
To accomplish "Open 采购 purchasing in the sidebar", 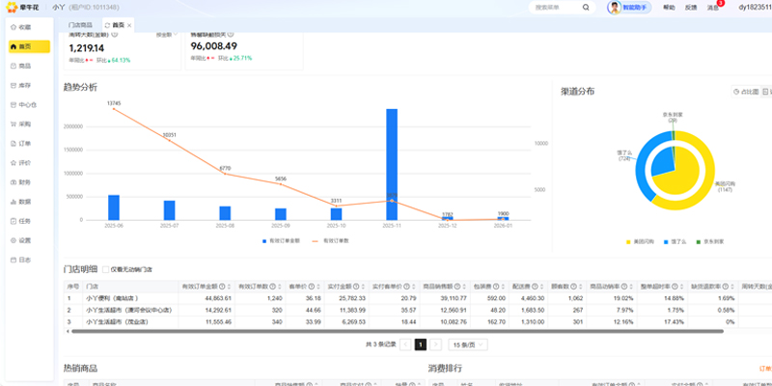I will tap(24, 124).
